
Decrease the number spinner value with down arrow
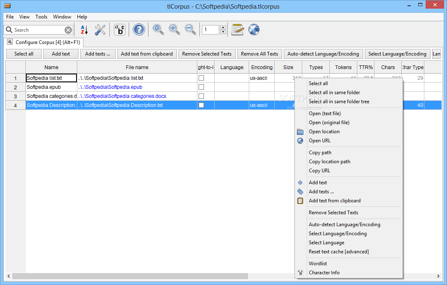coord(223,32)
